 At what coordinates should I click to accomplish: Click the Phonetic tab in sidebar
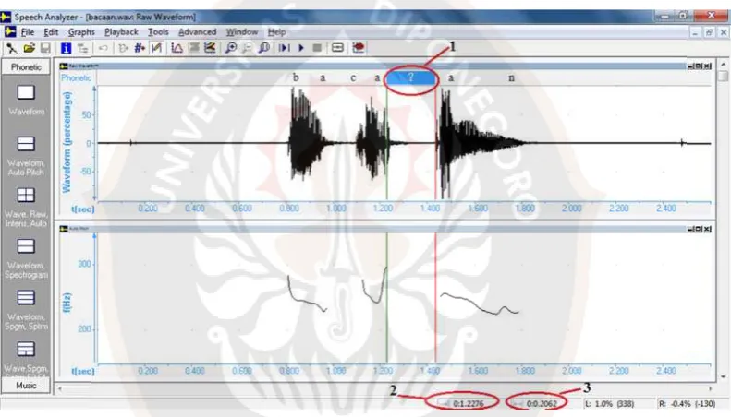tap(26, 67)
